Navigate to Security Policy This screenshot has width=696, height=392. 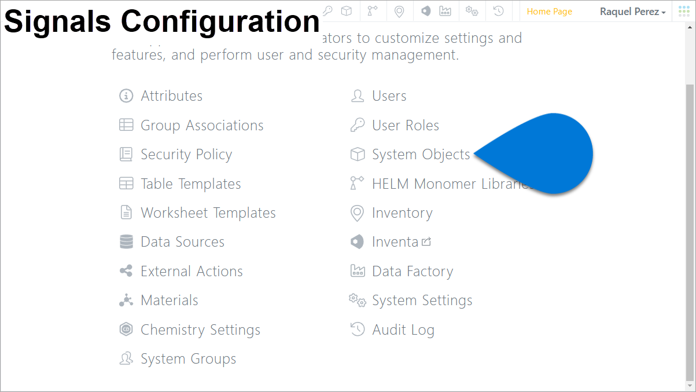tap(186, 155)
